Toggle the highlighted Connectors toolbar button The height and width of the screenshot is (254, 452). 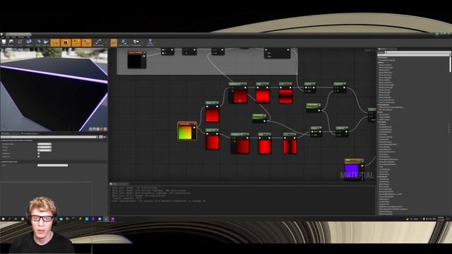click(55, 42)
